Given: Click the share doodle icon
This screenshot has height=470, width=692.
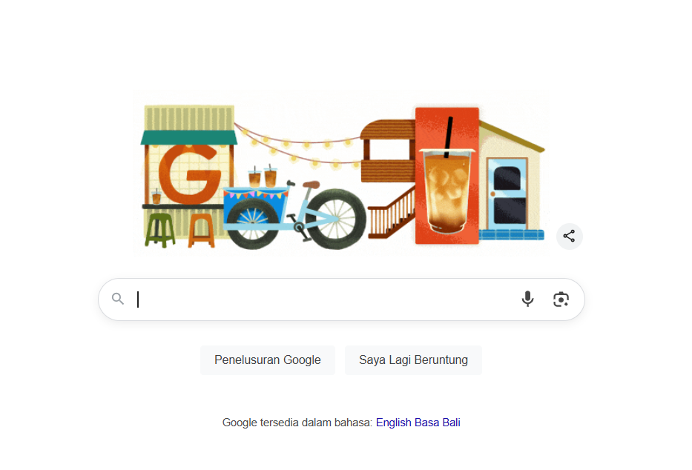Looking at the screenshot, I should tap(569, 236).
